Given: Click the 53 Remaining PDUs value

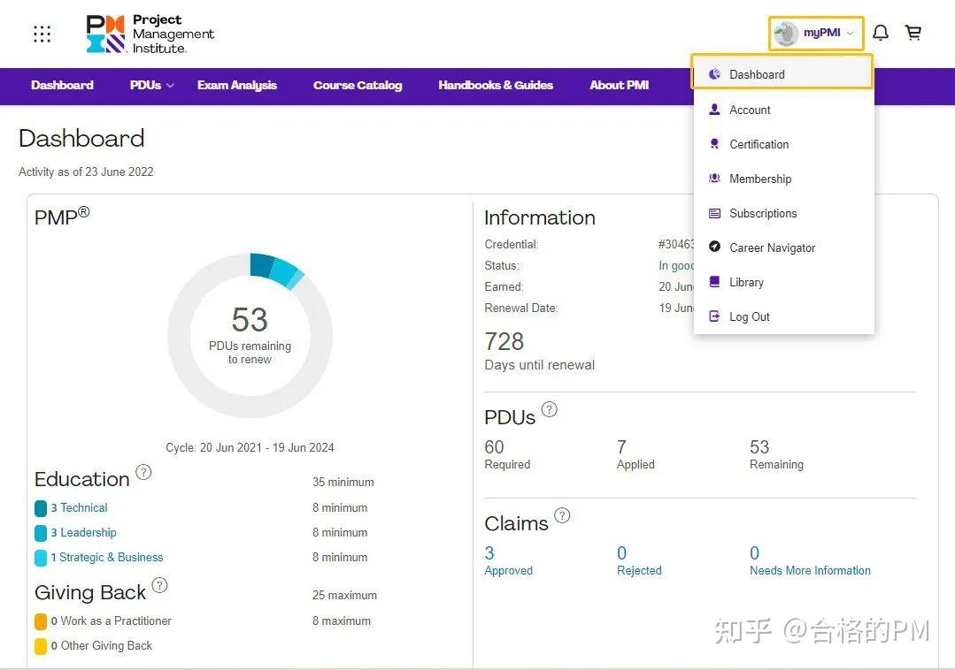Looking at the screenshot, I should pyautogui.click(x=759, y=447).
